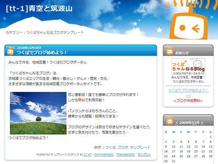Click the F weekday header in calendar

tap(203, 132)
